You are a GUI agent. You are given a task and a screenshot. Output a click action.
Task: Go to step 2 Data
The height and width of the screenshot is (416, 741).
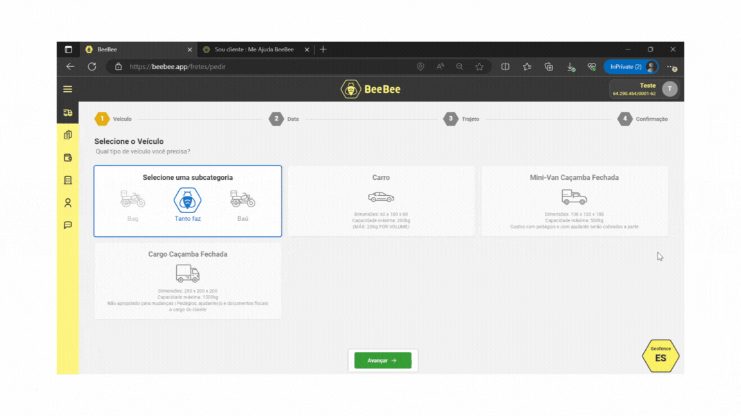point(284,119)
